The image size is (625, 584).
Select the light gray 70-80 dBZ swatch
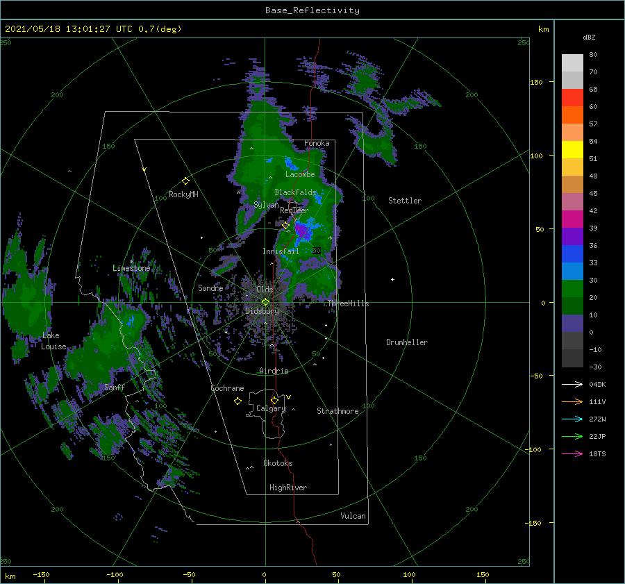572,63
